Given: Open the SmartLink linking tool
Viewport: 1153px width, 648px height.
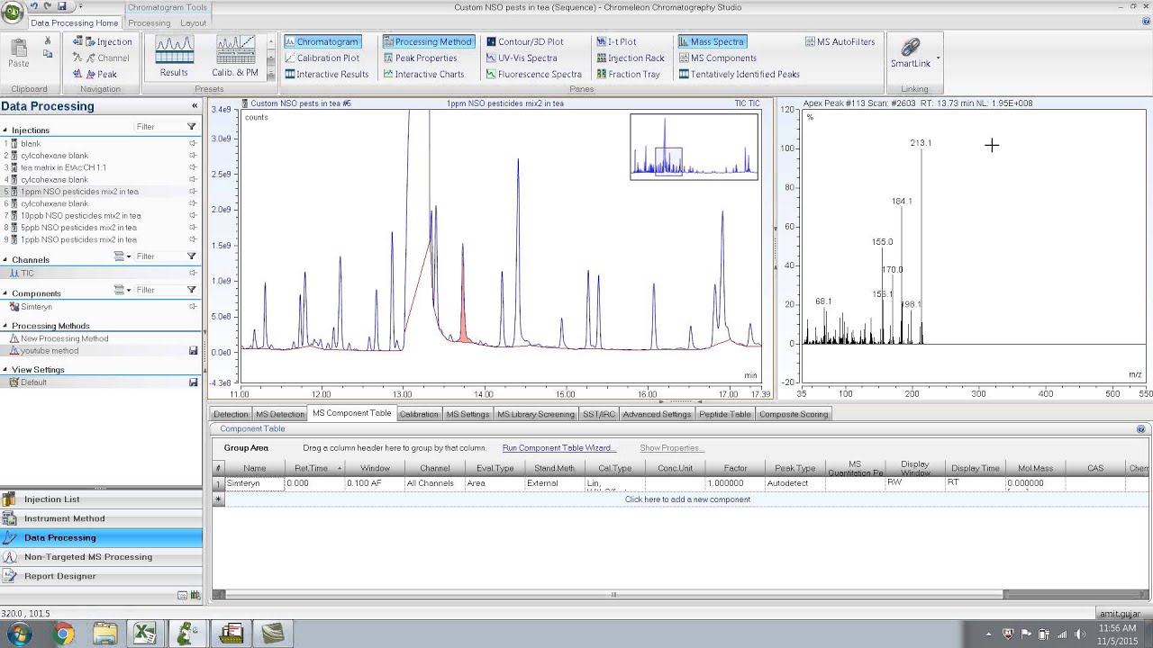Looking at the screenshot, I should (x=911, y=52).
